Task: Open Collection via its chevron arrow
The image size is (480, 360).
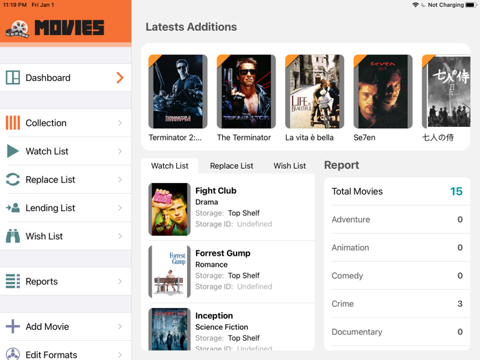Action: point(120,123)
